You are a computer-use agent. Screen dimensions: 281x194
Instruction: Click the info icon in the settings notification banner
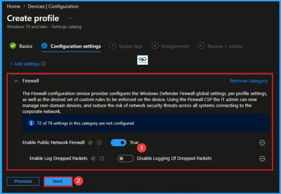coord(31,123)
